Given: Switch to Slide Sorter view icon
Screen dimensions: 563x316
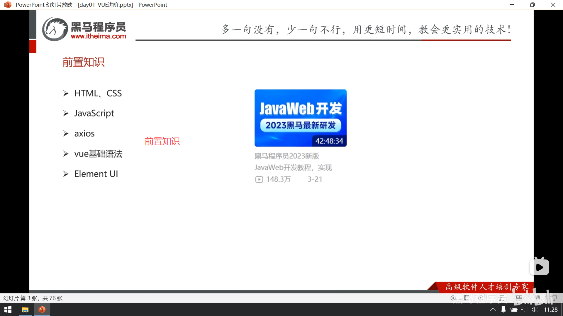Looking at the screenshot, I should click(519, 298).
